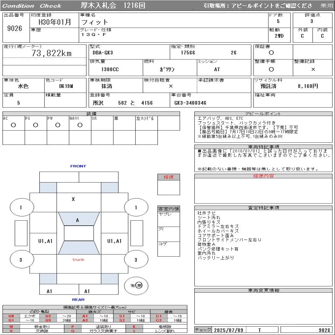The width and height of the screenshot is (335, 335).
Task: Select the note line パンク修理キット有
Action: point(218,249)
